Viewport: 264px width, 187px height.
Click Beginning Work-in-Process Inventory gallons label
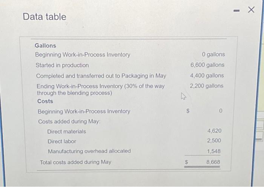click(x=83, y=55)
